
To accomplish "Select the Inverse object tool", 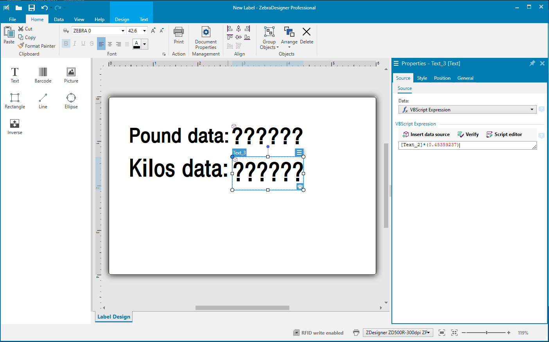I will pos(15,127).
